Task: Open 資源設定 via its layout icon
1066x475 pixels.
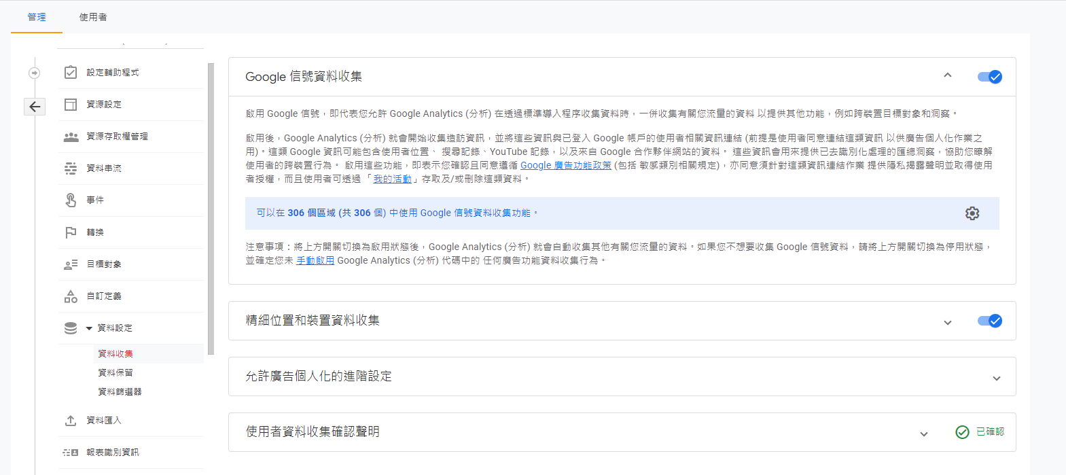Action: pyautogui.click(x=71, y=104)
